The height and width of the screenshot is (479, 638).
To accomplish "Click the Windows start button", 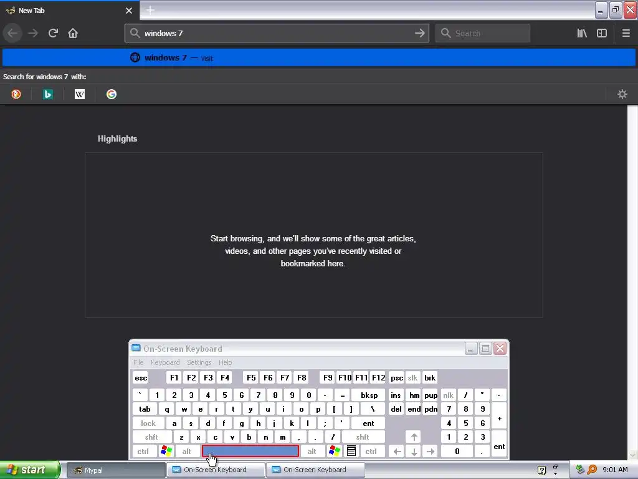I will 30,470.
